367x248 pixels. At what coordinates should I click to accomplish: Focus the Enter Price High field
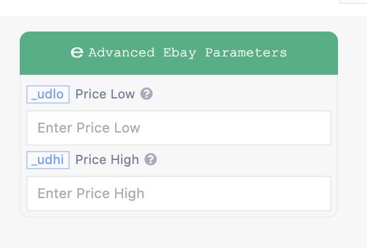[179, 194]
